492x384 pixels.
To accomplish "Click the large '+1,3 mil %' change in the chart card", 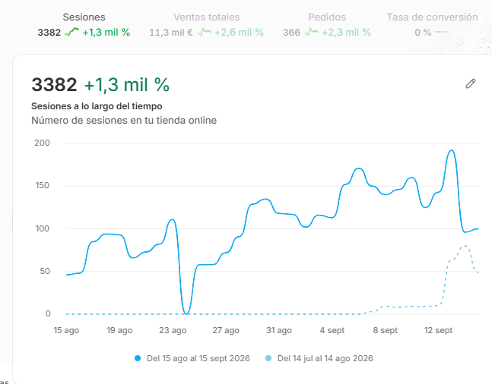I will coord(127,84).
